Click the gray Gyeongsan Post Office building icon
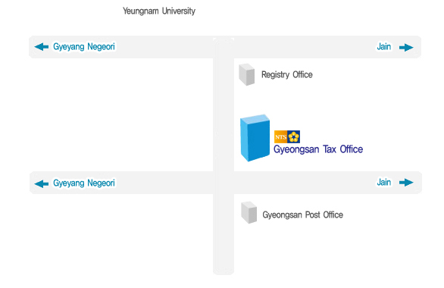The image size is (444, 288). coord(249,213)
